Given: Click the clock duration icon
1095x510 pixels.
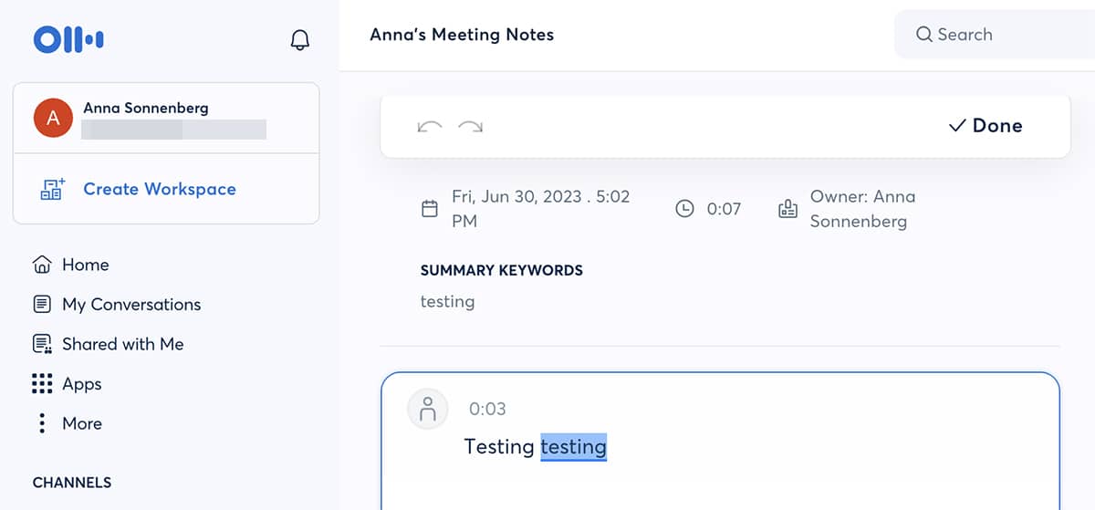Looking at the screenshot, I should point(684,209).
